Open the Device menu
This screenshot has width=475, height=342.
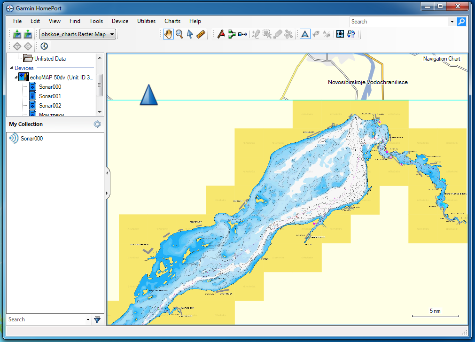(120, 21)
